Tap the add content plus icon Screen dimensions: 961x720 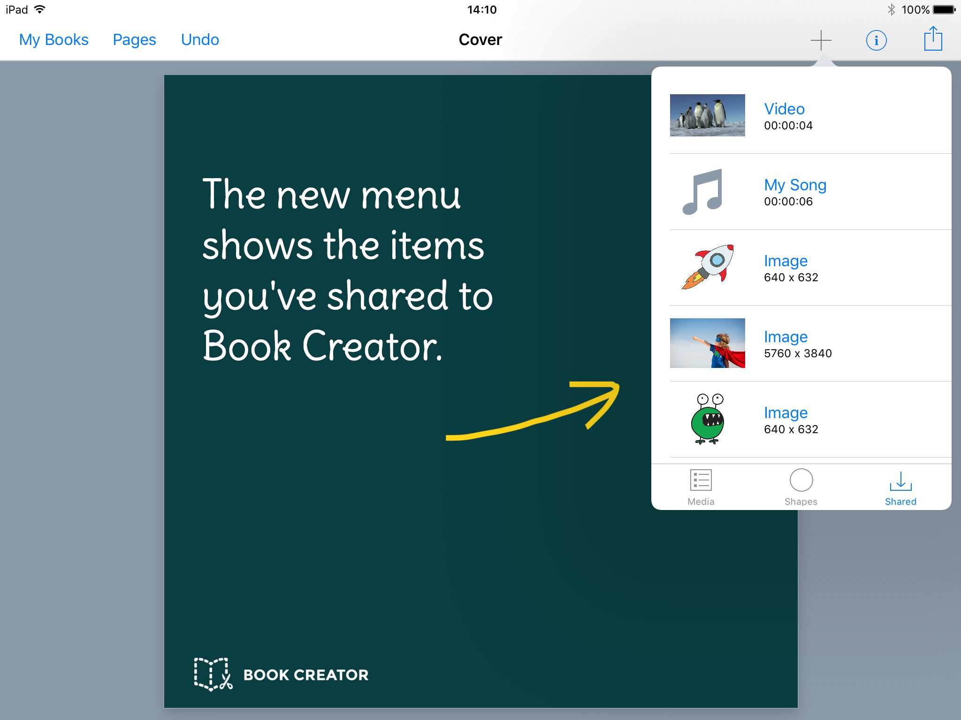[821, 39]
